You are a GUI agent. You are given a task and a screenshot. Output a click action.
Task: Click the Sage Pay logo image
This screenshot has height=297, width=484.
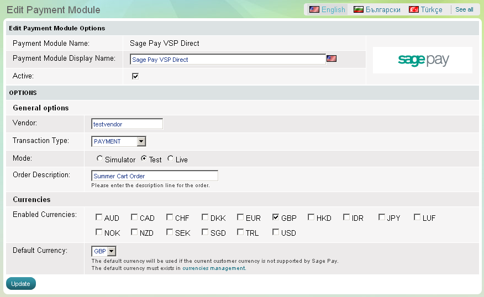(423, 60)
